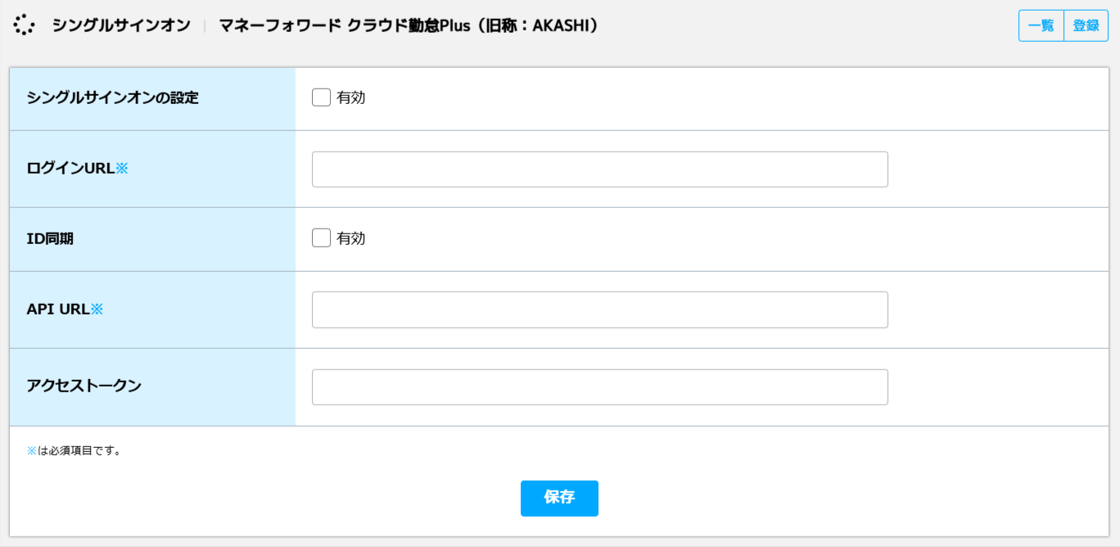Click the ID同期 row label
The image size is (1120, 547).
point(50,239)
